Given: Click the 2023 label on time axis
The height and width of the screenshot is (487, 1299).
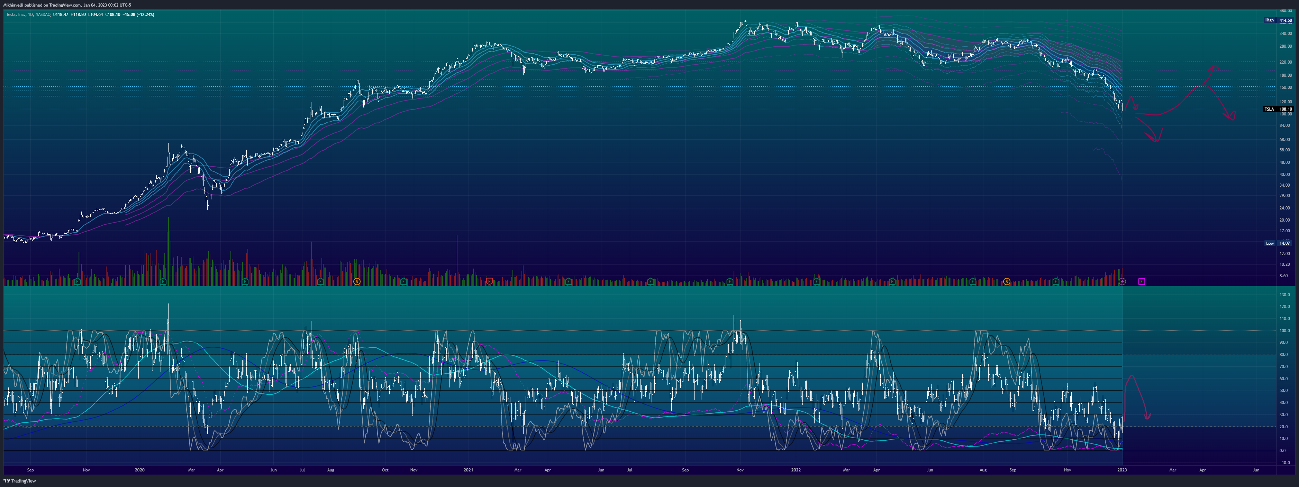Looking at the screenshot, I should click(1122, 470).
